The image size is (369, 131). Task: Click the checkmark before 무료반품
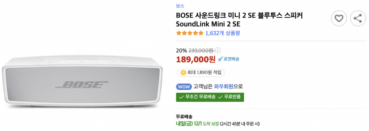220,97
